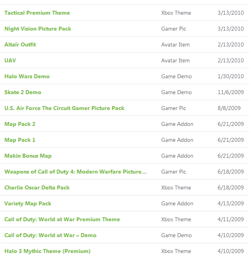Click the Night Vision Picture Pack link

click(38, 29)
